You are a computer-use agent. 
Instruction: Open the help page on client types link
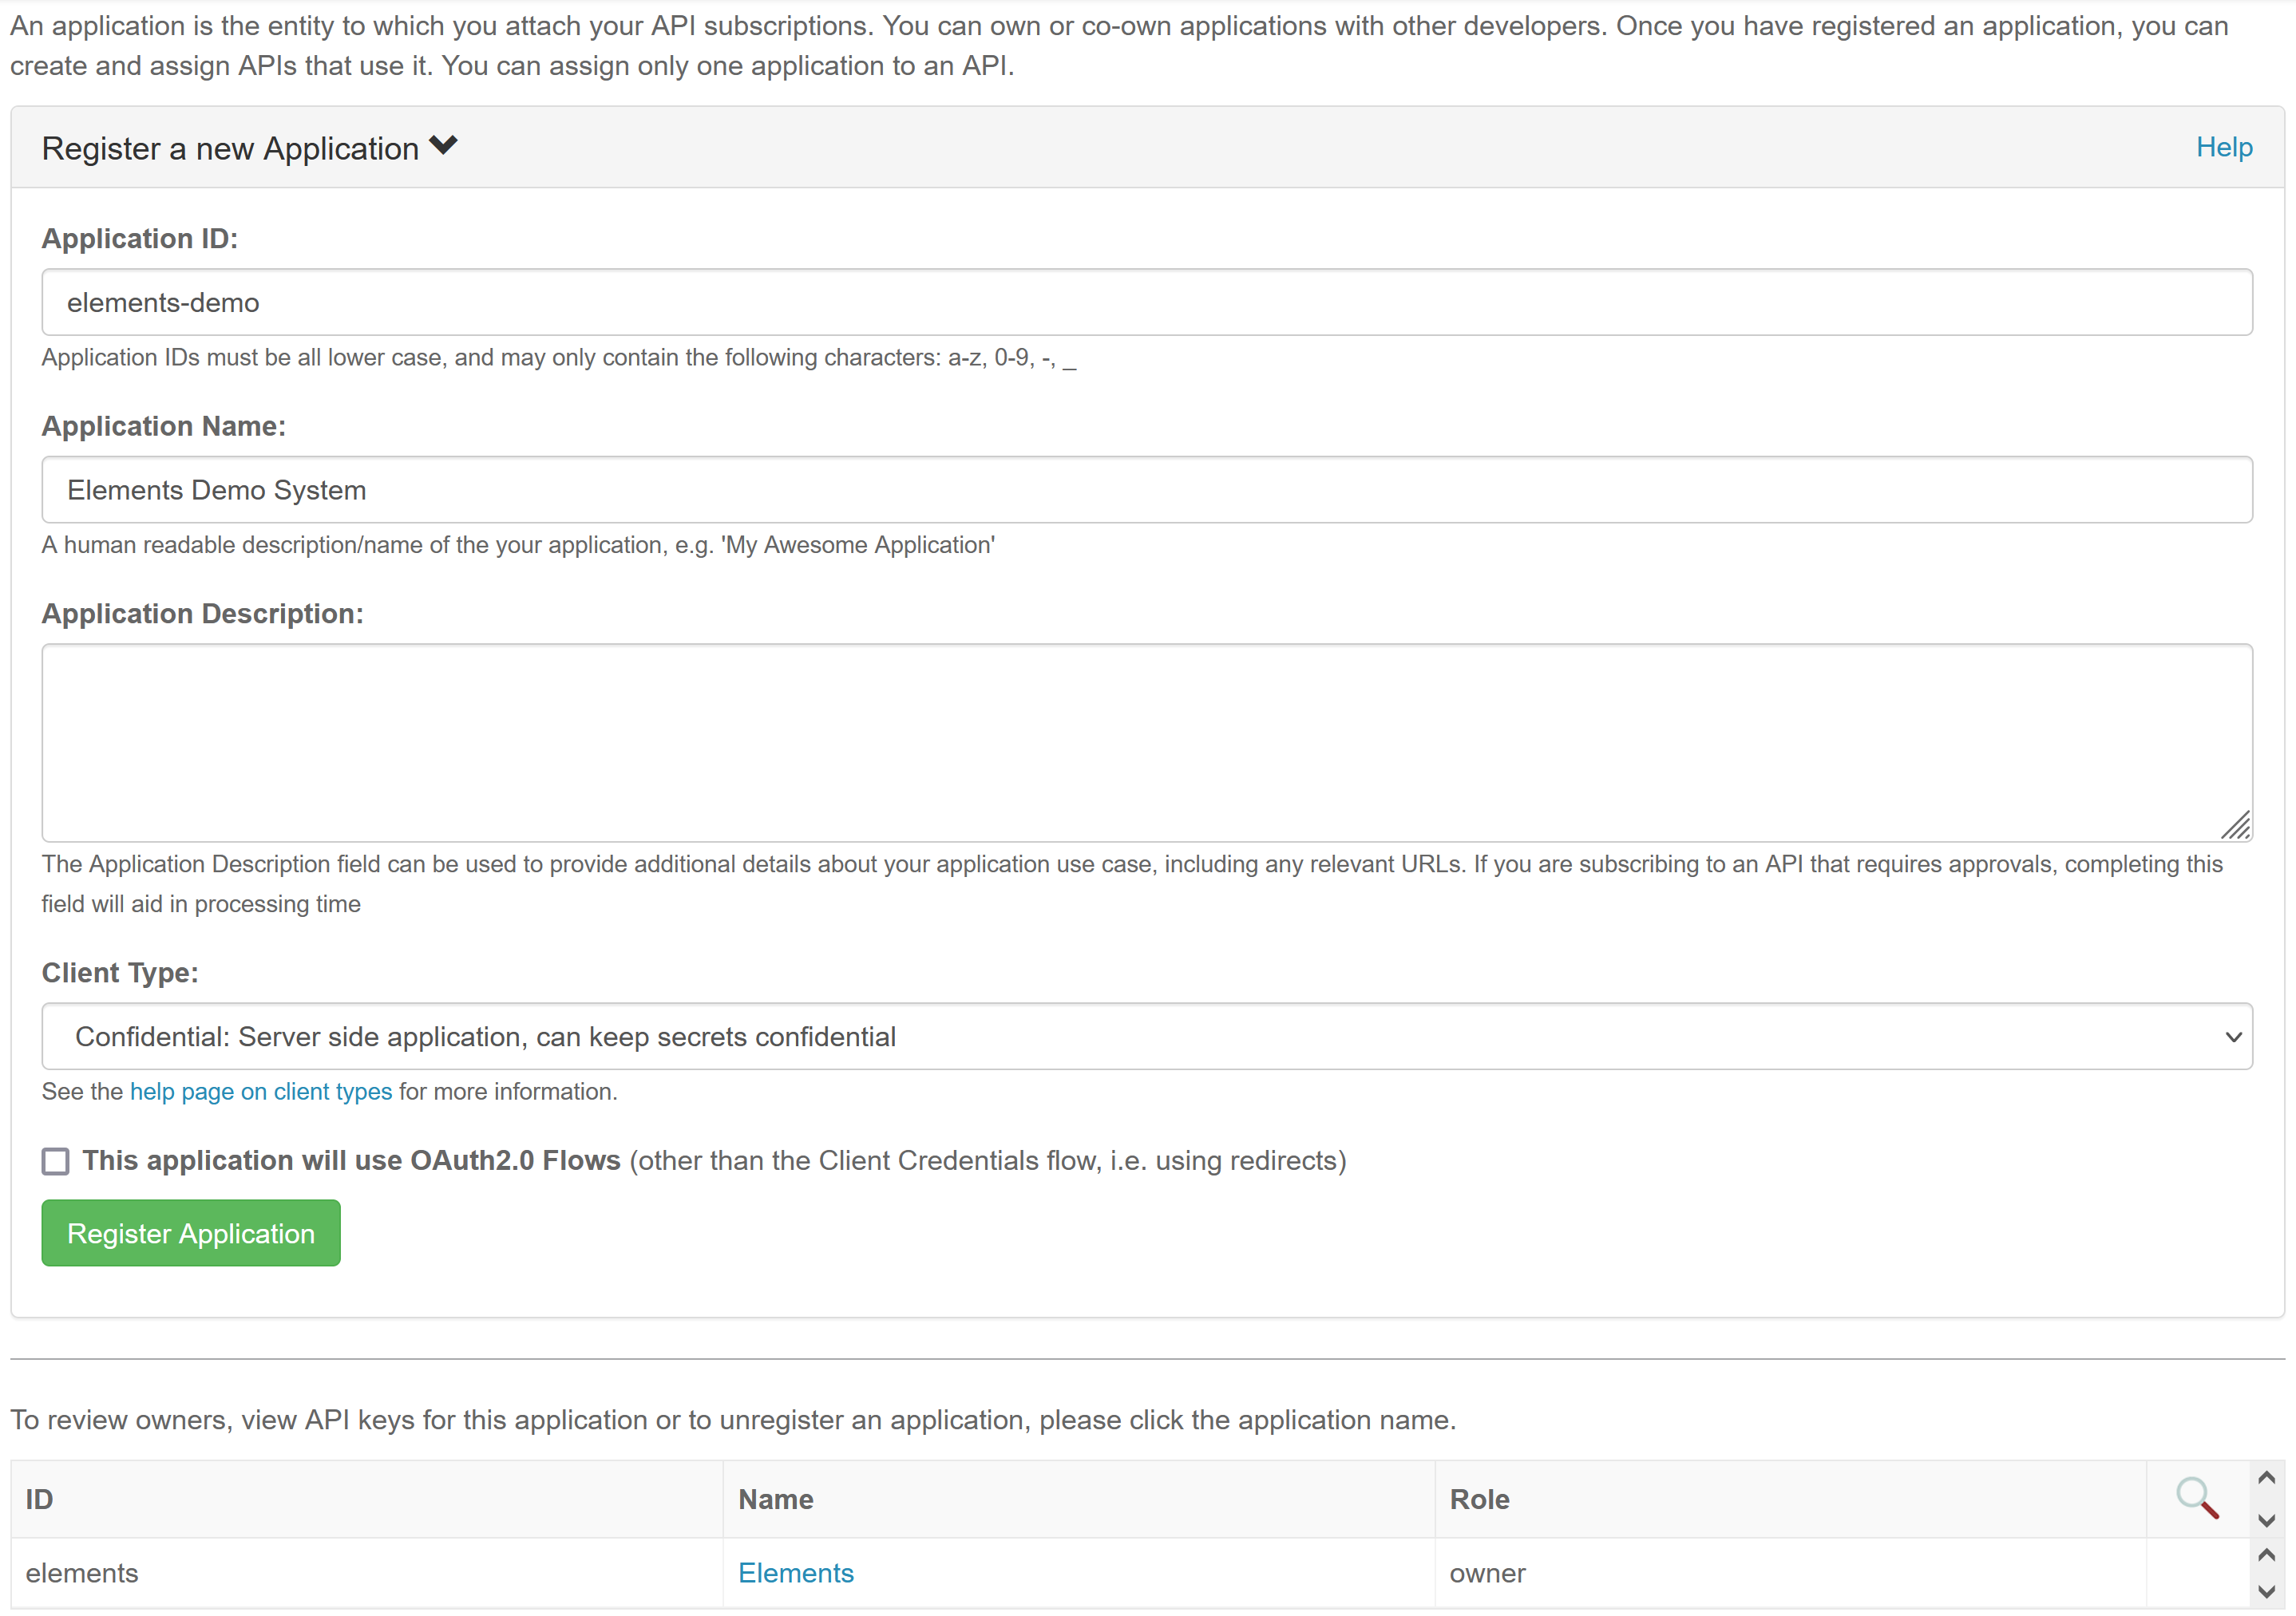coord(261,1092)
